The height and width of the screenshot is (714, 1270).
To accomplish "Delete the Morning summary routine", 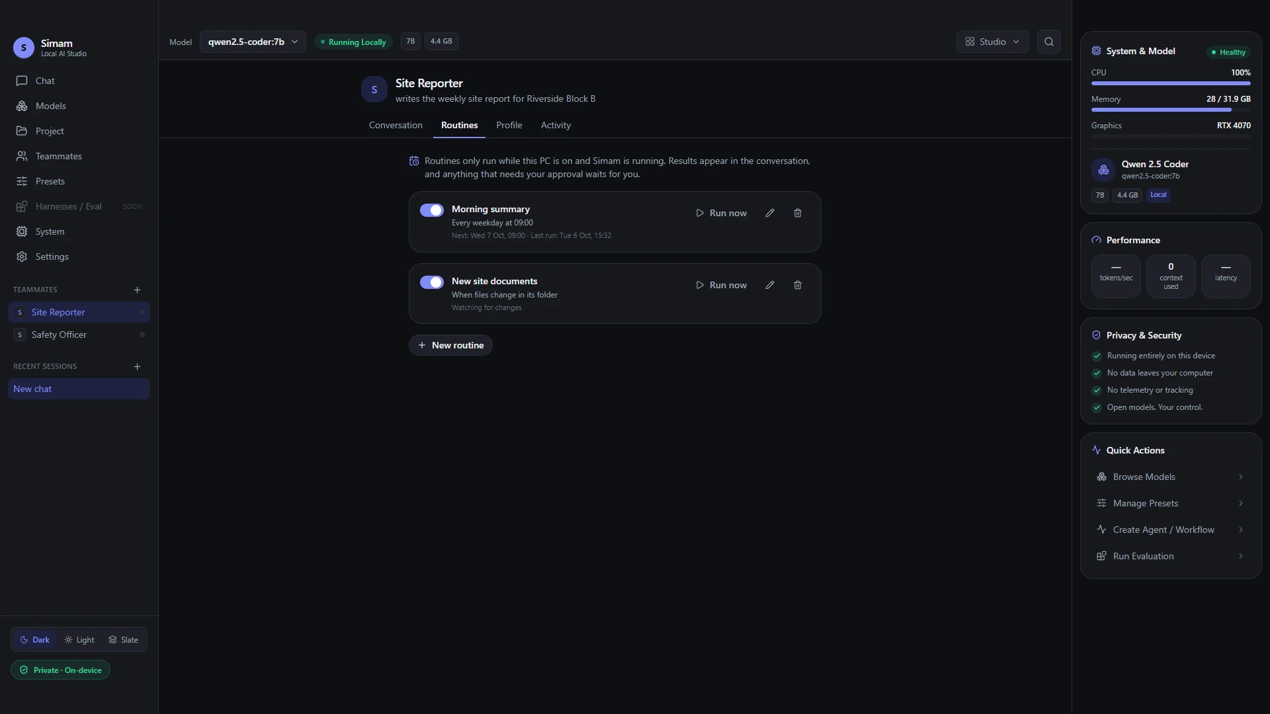I will (798, 213).
